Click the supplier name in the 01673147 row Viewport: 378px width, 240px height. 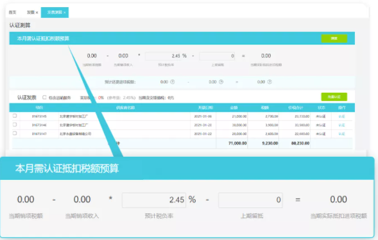click(76, 134)
